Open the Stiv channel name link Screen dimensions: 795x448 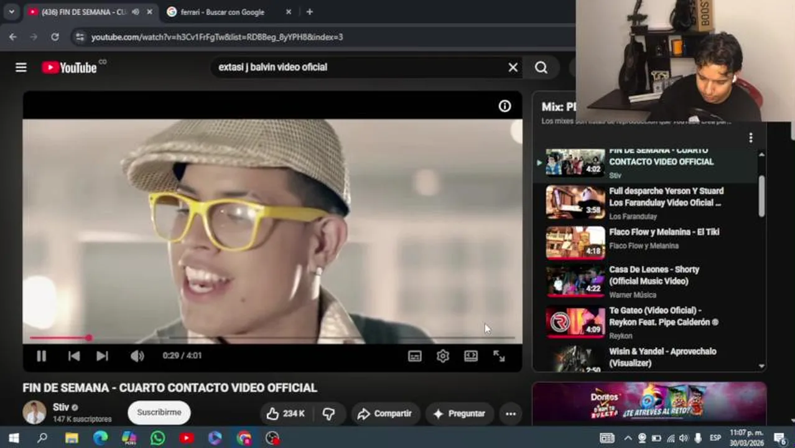[61, 407]
